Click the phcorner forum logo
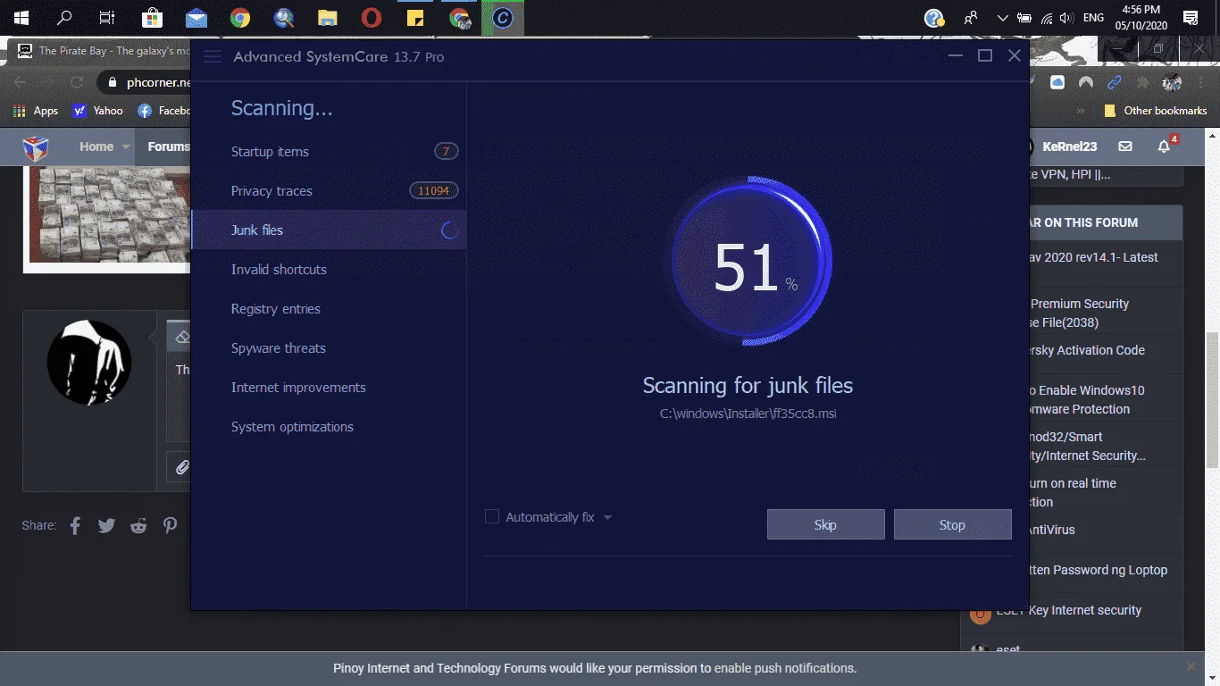This screenshot has width=1220, height=686. coord(36,147)
